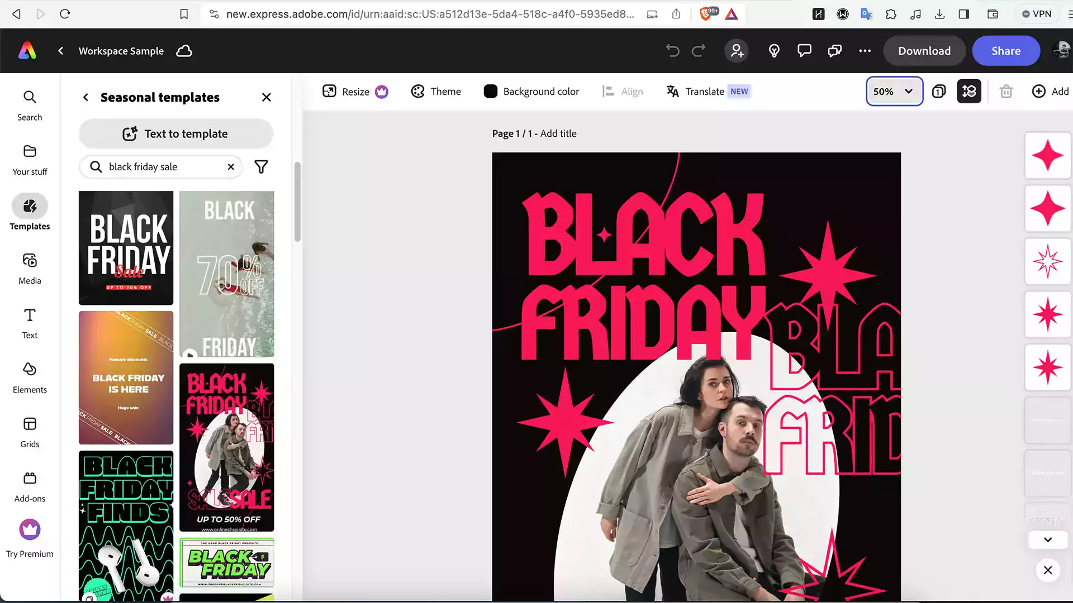Open the user profile avatar
Image resolution: width=1073 pixels, height=603 pixels.
point(1061,51)
